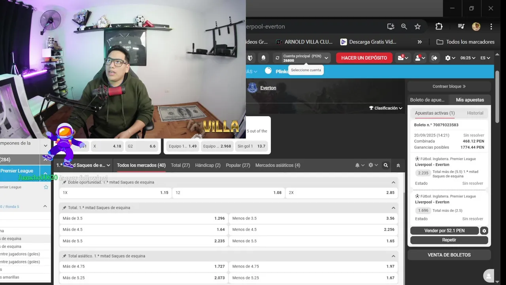
Task: Open the Cuenta principal (PEN) account dropdown
Action: (x=306, y=58)
